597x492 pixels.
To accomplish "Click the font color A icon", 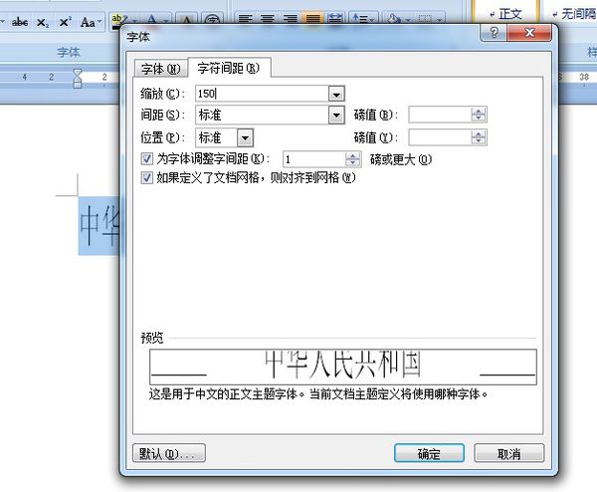I will [x=152, y=21].
